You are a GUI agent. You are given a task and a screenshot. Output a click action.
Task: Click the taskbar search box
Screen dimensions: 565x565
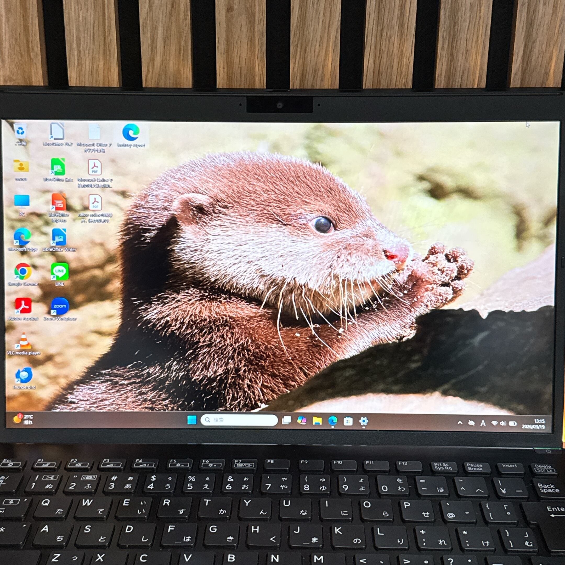pyautogui.click(x=239, y=420)
